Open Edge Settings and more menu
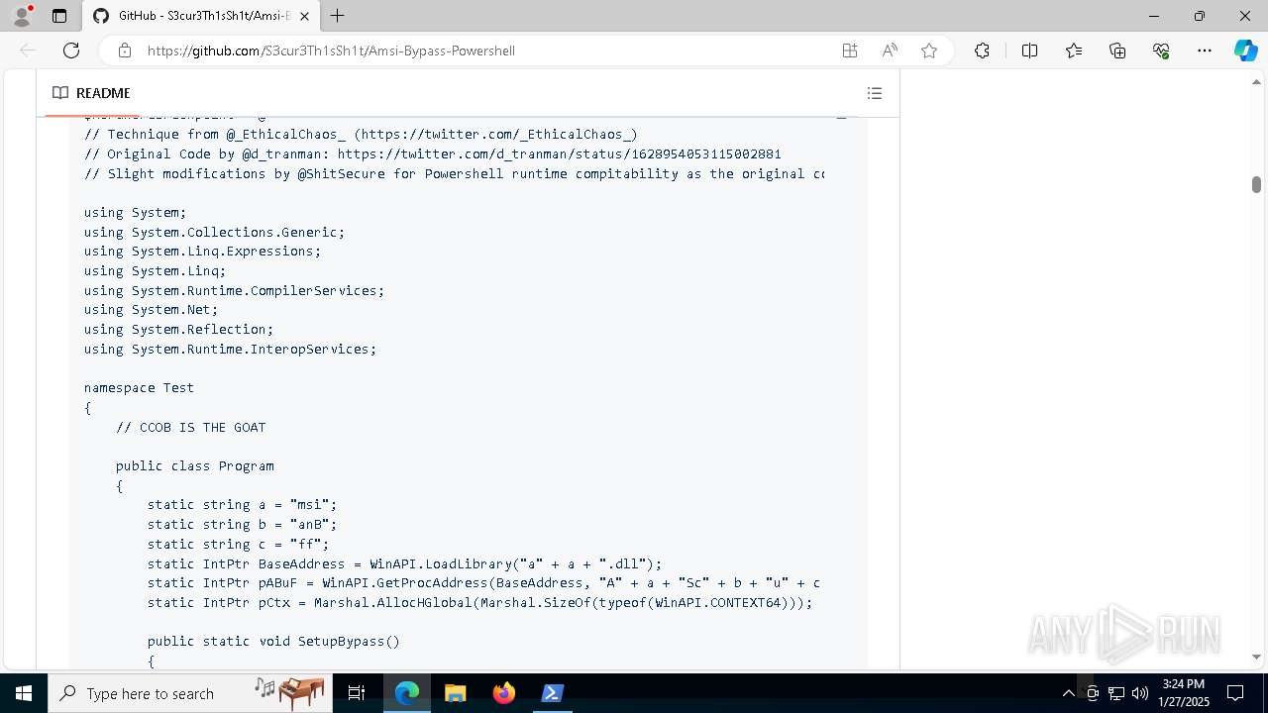The image size is (1268, 713). click(x=1205, y=51)
